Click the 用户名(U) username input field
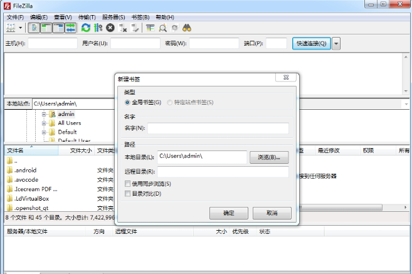 [x=135, y=43]
